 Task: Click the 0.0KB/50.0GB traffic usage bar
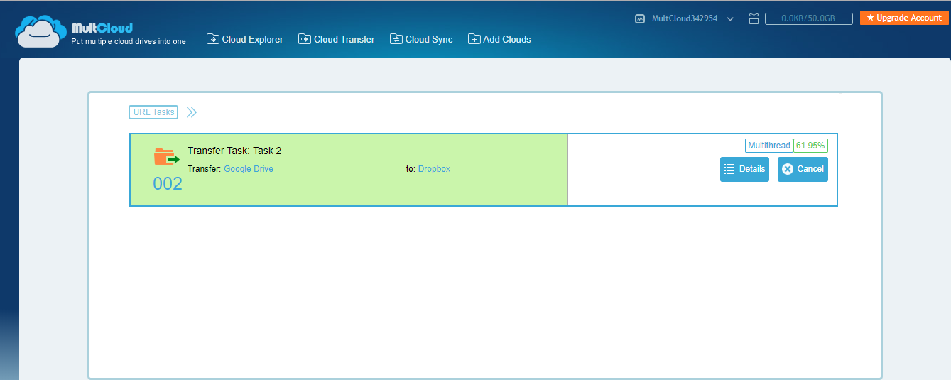pos(808,19)
